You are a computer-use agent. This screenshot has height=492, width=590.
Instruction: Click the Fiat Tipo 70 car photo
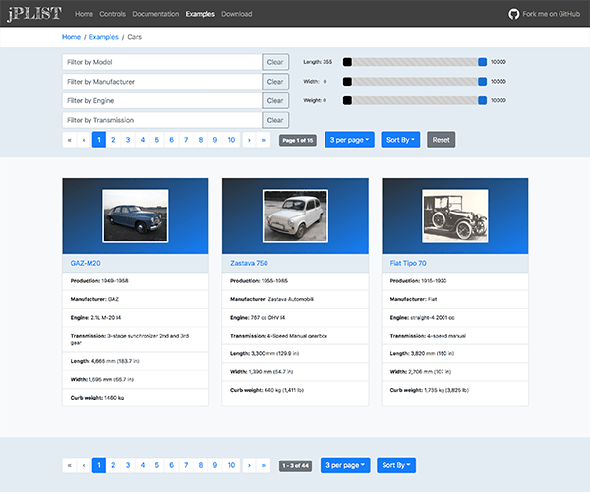455,215
